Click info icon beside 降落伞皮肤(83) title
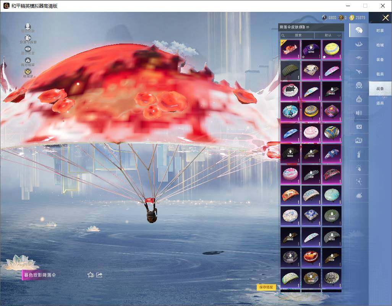 point(308,27)
